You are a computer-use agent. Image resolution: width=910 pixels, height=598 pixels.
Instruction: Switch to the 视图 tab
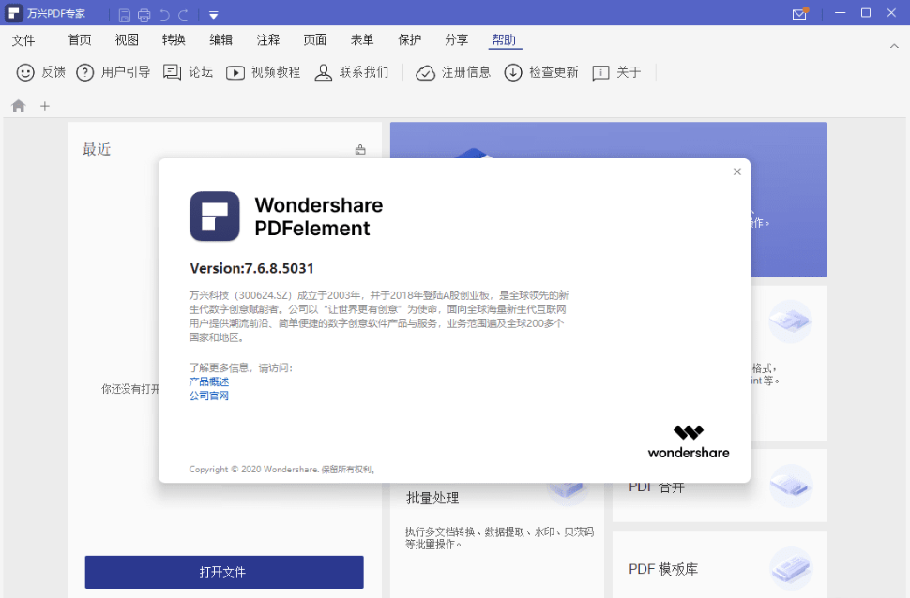point(127,39)
